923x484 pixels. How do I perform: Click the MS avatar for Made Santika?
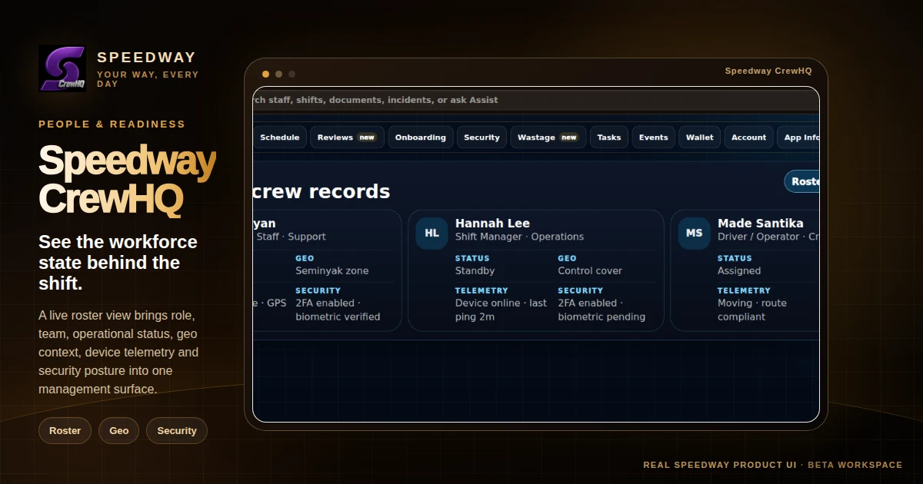pyautogui.click(x=694, y=233)
